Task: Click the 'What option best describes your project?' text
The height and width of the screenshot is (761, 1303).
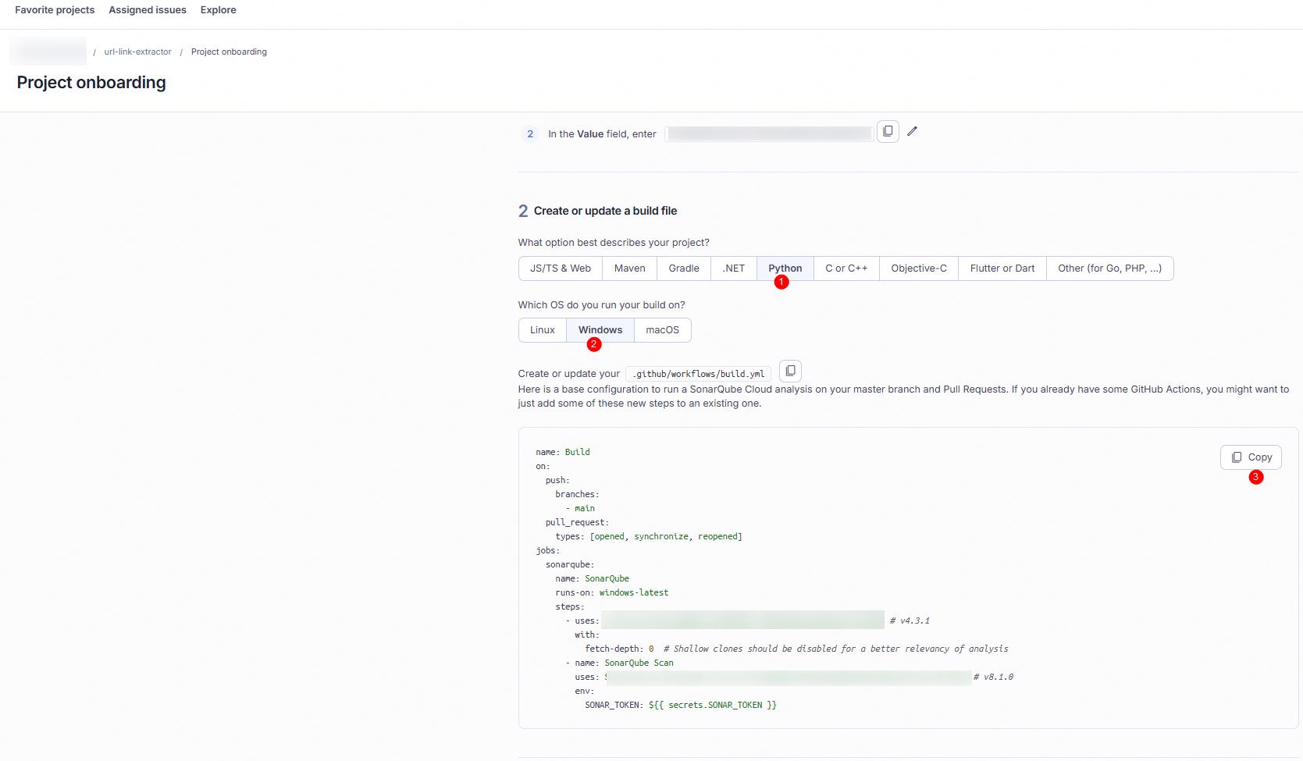Action: [614, 243]
